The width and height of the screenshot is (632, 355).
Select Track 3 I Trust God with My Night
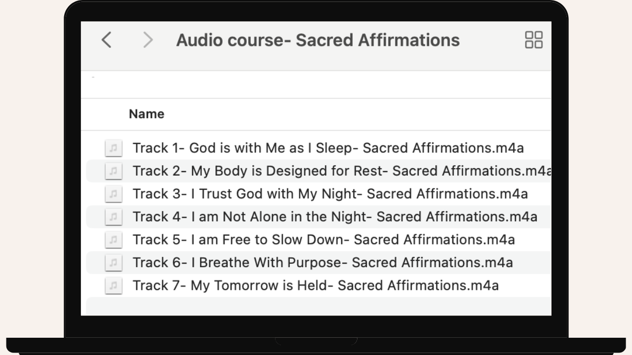click(x=330, y=194)
